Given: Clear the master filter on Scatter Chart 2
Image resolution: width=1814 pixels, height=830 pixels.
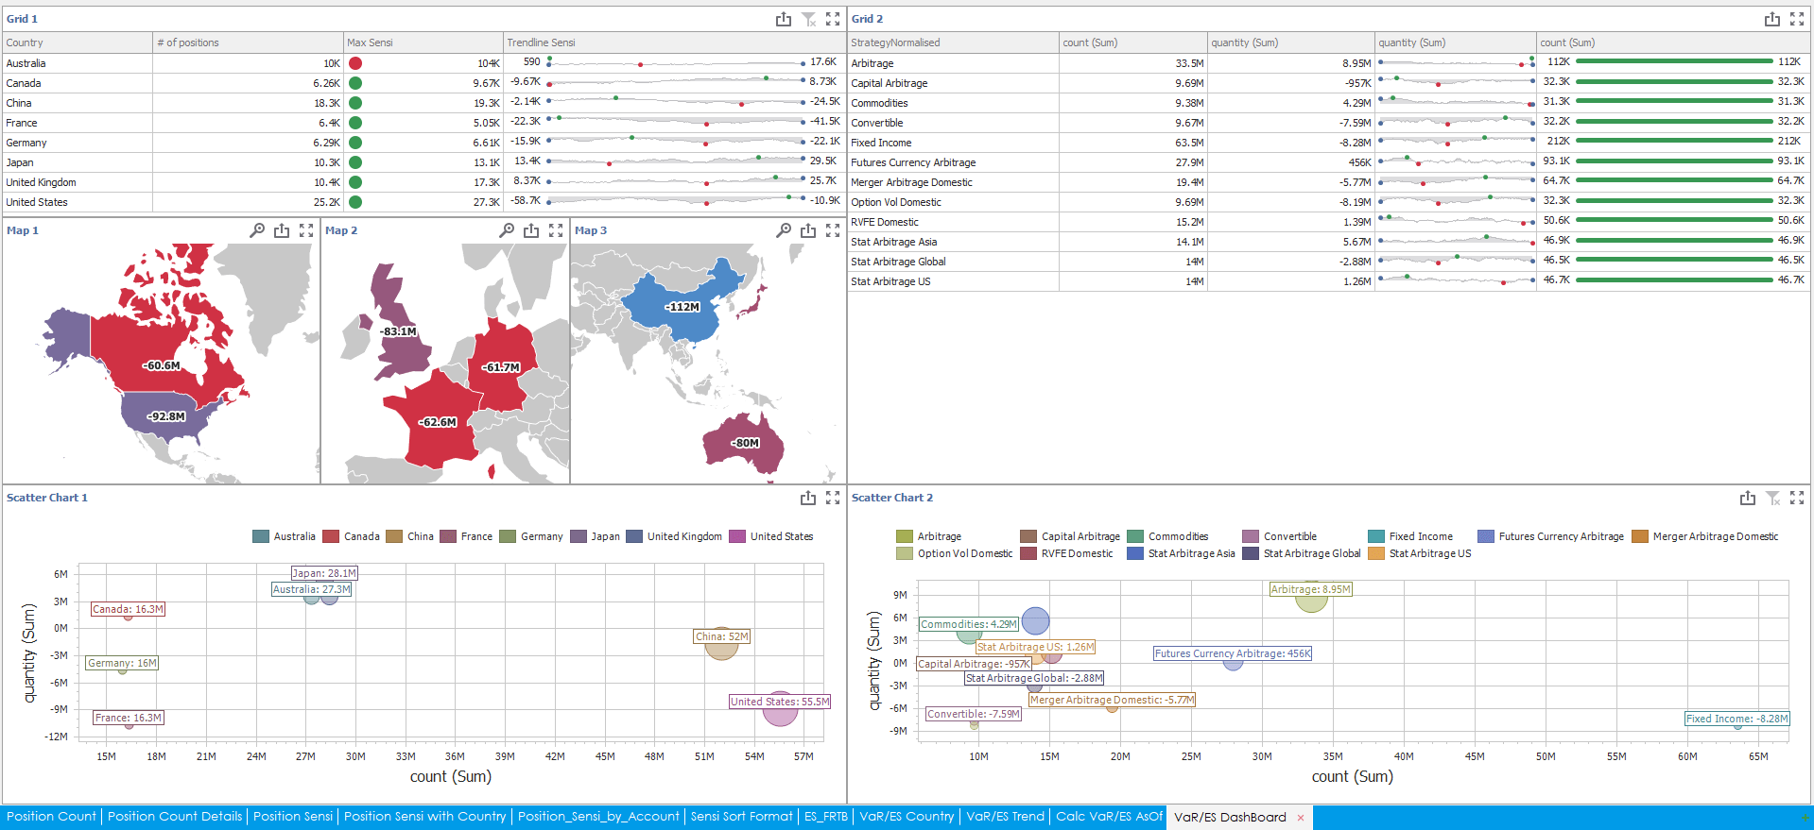Looking at the screenshot, I should [1772, 498].
